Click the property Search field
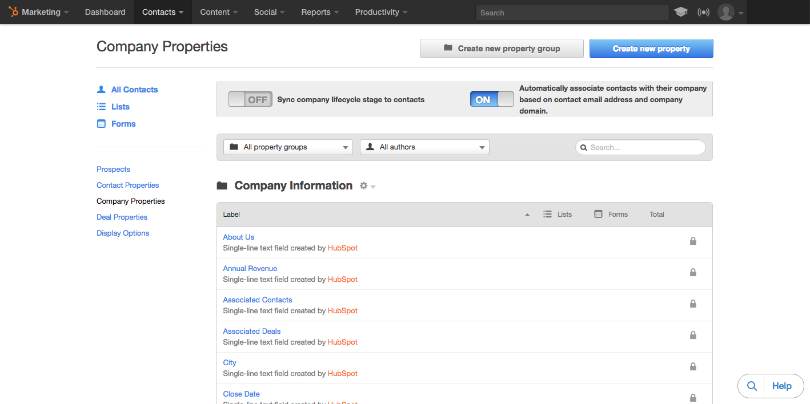 [x=640, y=147]
